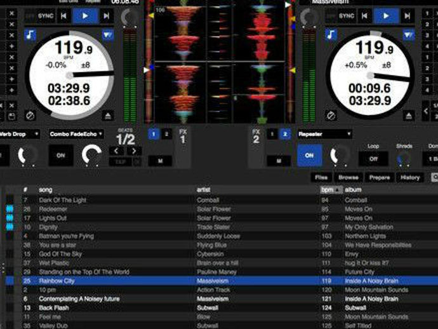The width and height of the screenshot is (438, 329).
Task: Click blue double-triangle icon on left deck
Action: click(107, 35)
